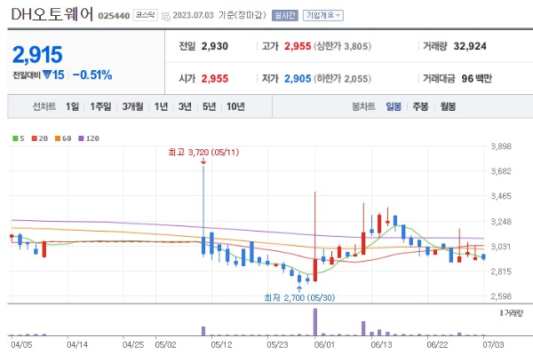
Task: Select the 1년 line chart period
Action: [x=161, y=106]
